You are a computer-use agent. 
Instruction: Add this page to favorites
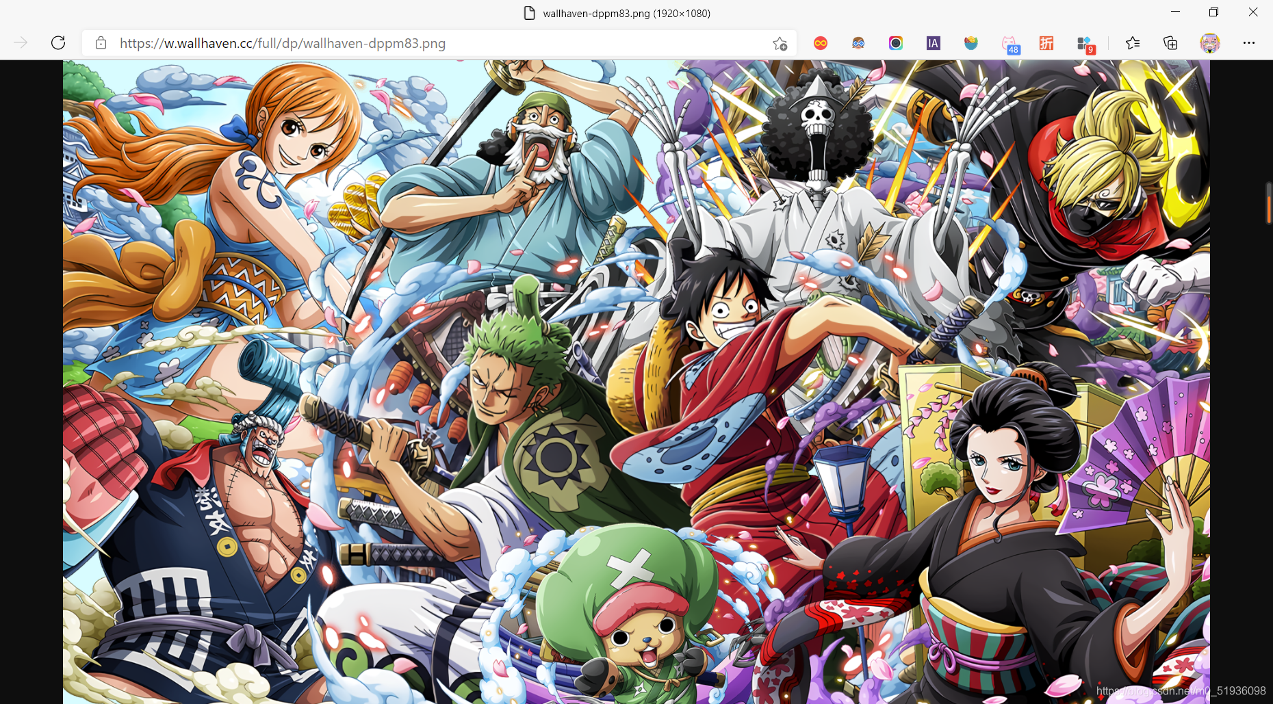tap(780, 44)
